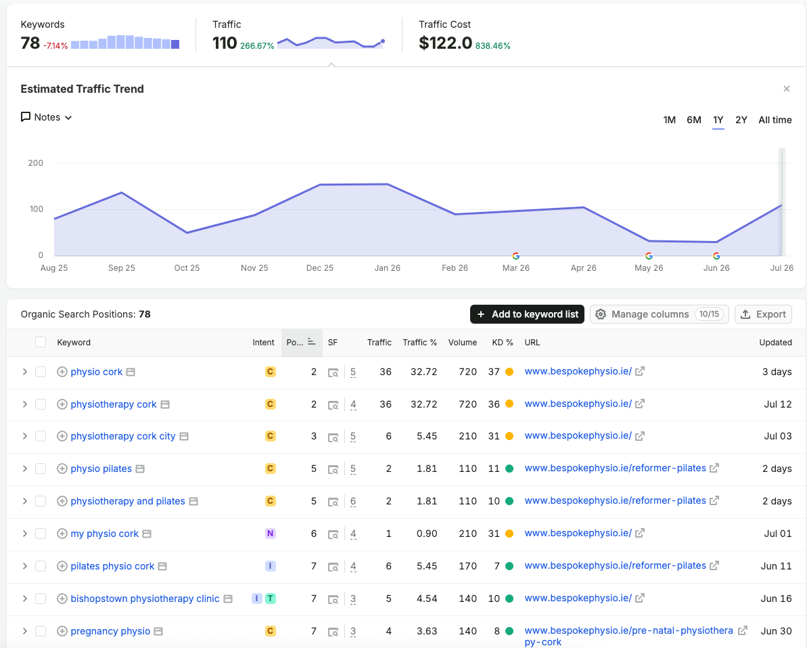807x648 pixels.
Task: Check the pilates physio cork row checkbox
Action: [41, 566]
